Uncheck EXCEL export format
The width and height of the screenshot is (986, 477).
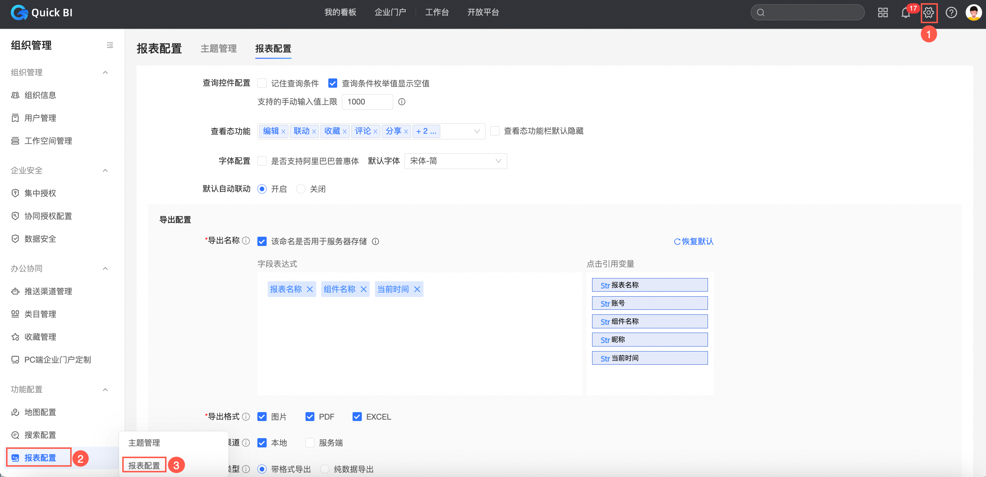click(357, 417)
